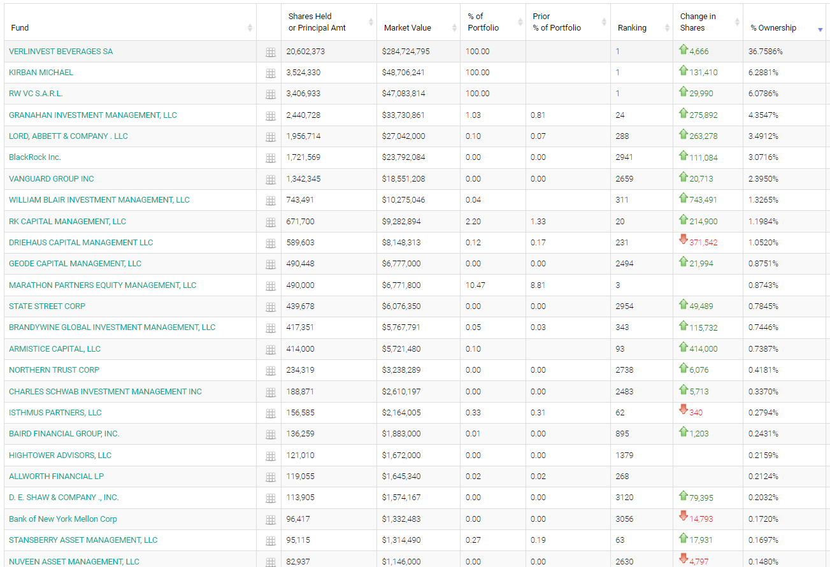The image size is (830, 567).
Task: Select ownership value 36.7586%
Action: [766, 51]
